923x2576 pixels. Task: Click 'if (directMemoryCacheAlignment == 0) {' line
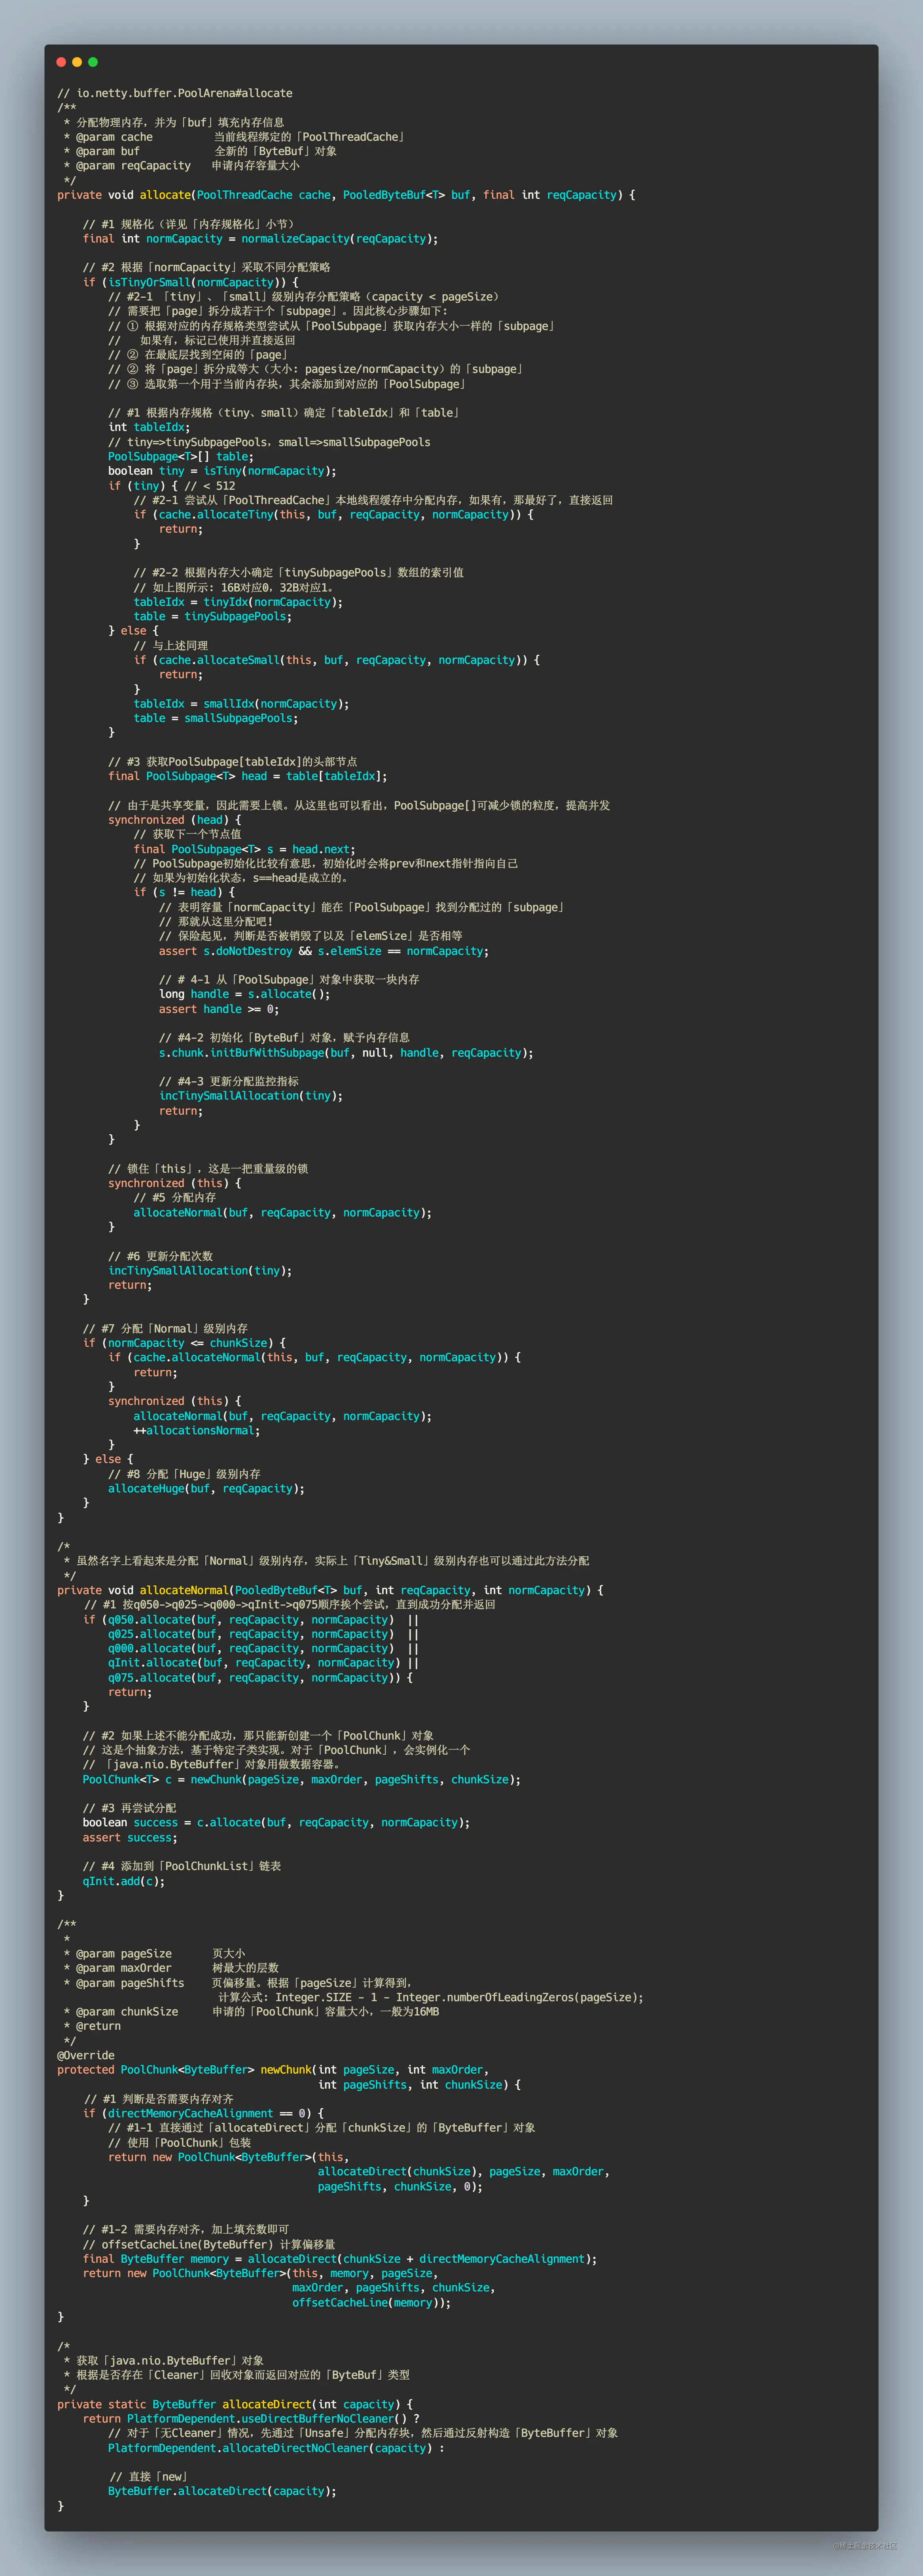[x=203, y=2114]
